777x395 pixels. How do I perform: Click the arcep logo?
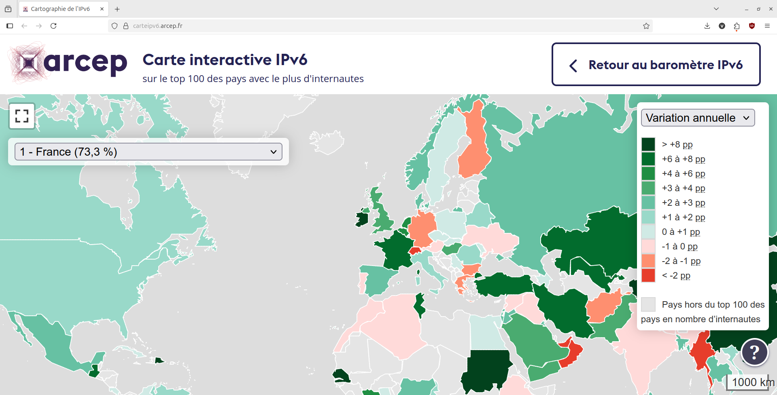point(67,63)
